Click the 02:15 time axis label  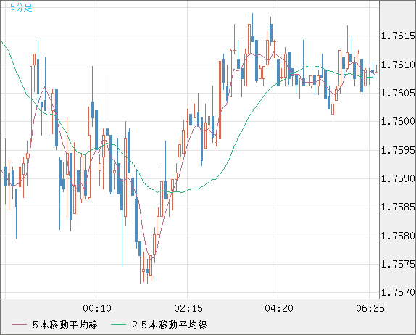pyautogui.click(x=188, y=308)
